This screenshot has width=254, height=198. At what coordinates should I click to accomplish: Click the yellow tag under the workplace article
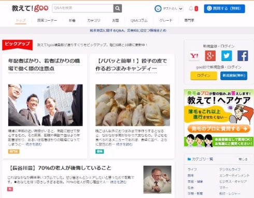tap(13, 151)
